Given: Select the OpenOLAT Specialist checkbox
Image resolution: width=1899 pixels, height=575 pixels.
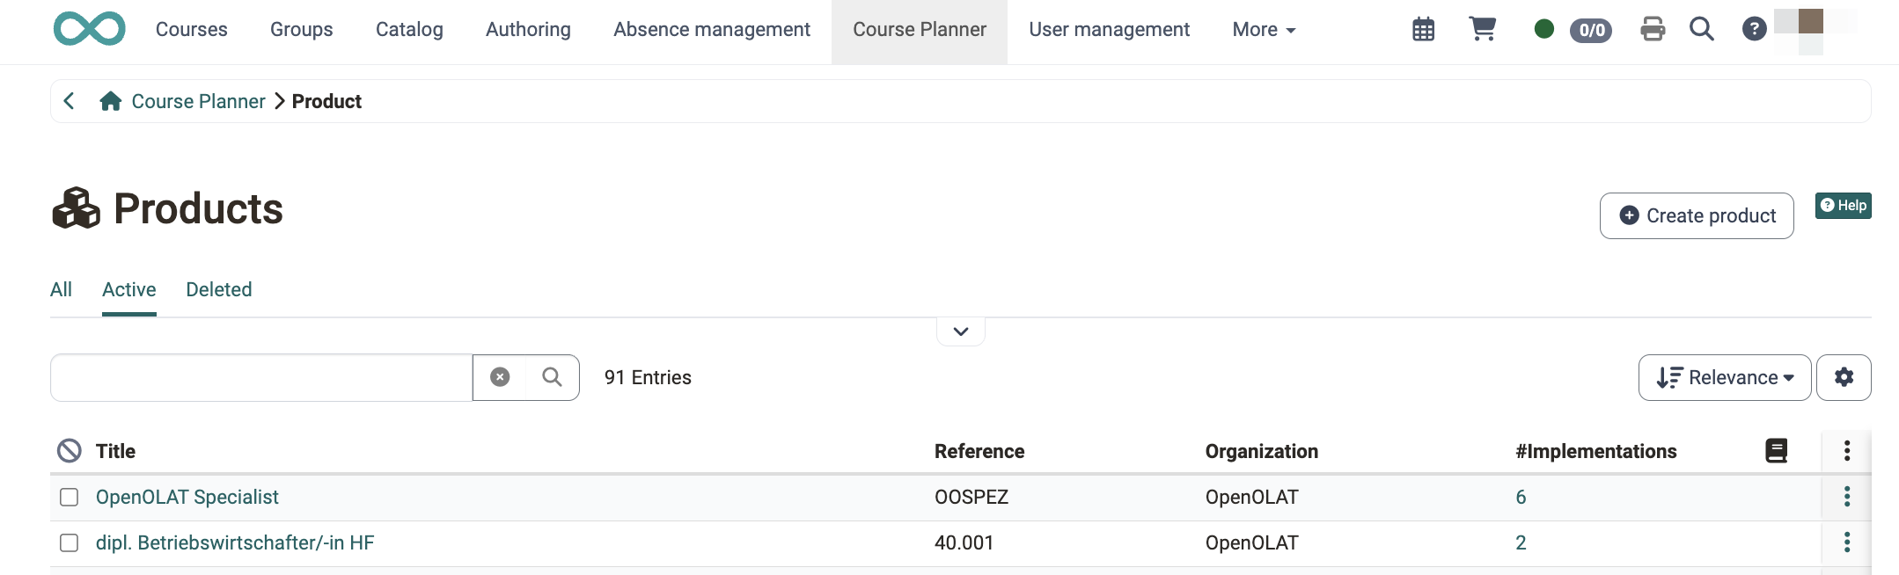Looking at the screenshot, I should [70, 497].
